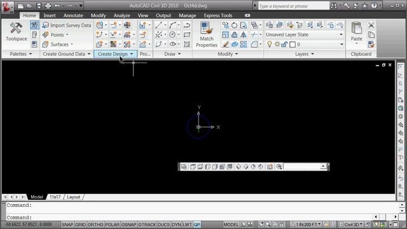The width and height of the screenshot is (407, 229).
Task: Toggle LWT lineweight display in status bar
Action: coord(187,225)
